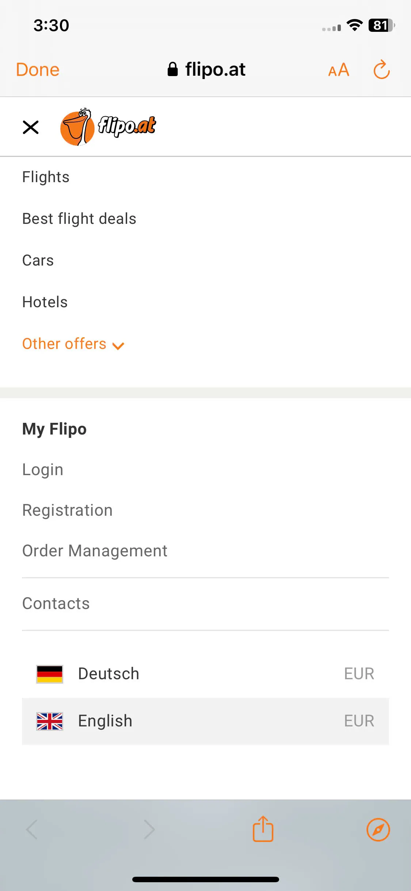This screenshot has height=891, width=411.
Task: Tap Done to close the browser
Action: click(38, 69)
